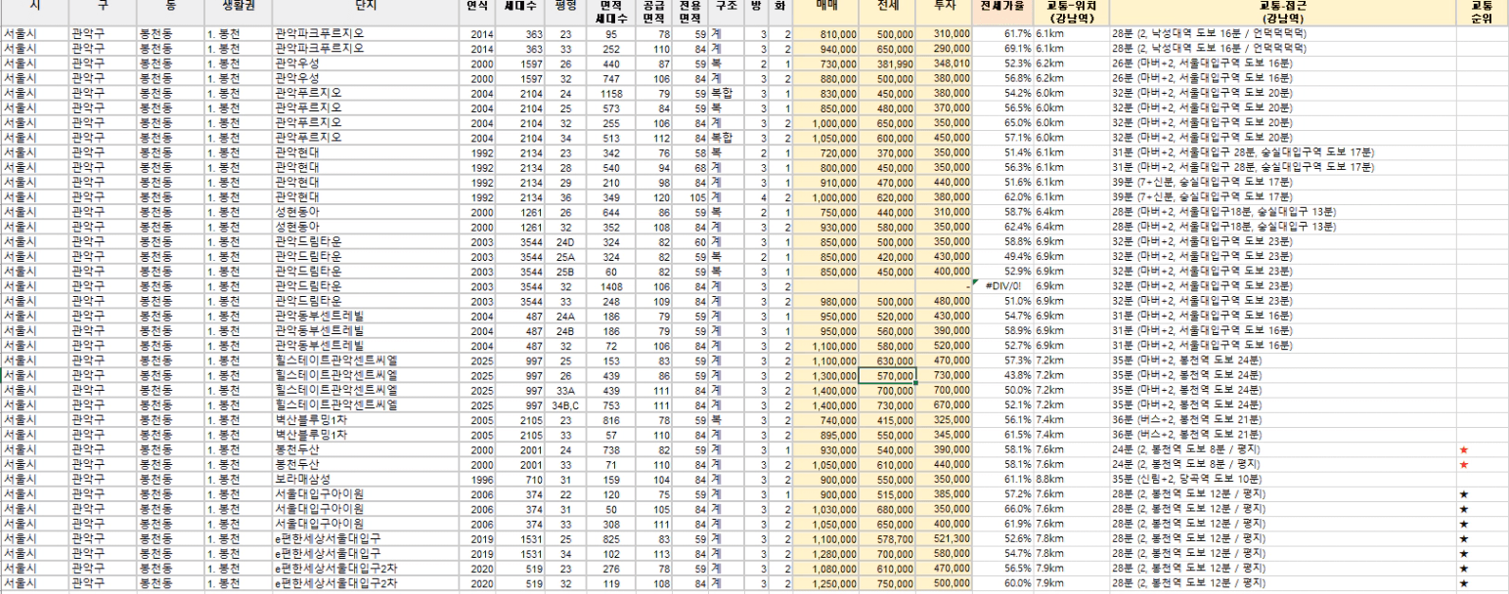Select the 630,000 전세 cell
The image size is (1509, 594).
[x=888, y=361]
